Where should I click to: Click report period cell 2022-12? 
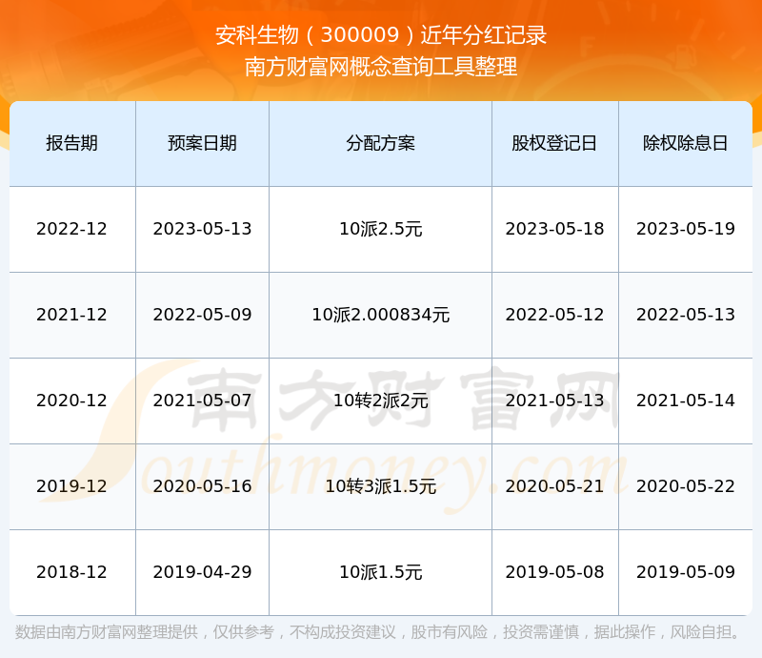click(x=72, y=229)
